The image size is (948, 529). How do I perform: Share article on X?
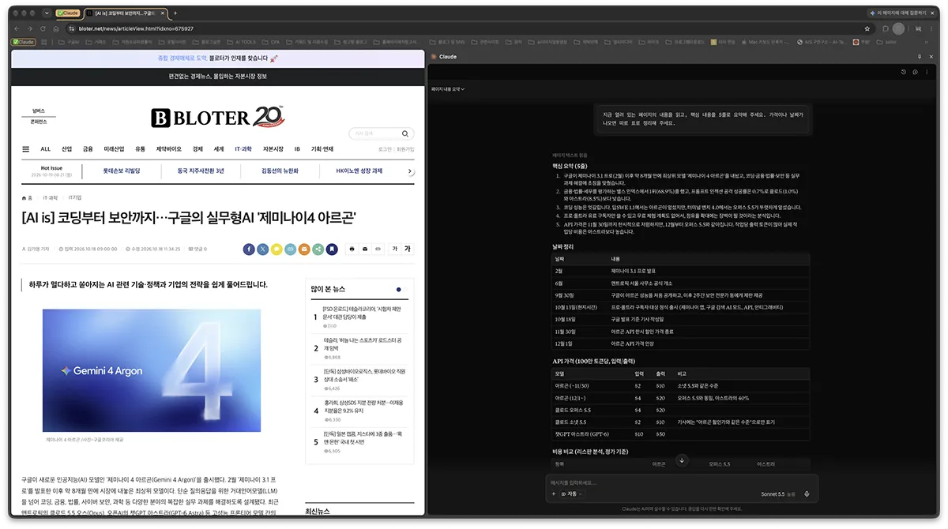click(x=263, y=249)
